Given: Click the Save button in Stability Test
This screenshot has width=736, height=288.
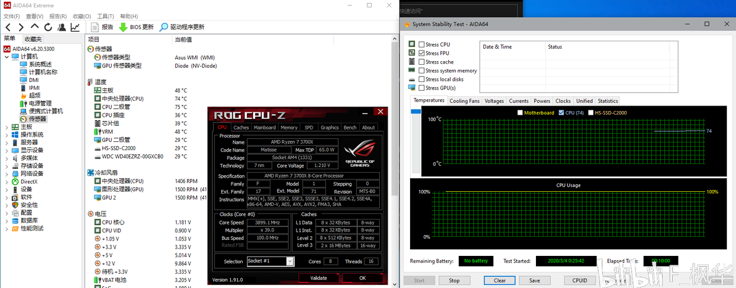Looking at the screenshot, I should [534, 281].
